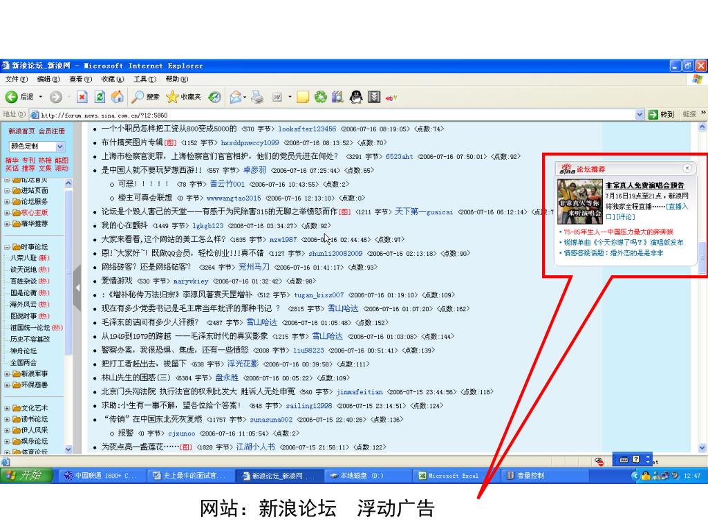Click the Forward arrow in the toolbar
This screenshot has width=708, height=531.
(55, 97)
